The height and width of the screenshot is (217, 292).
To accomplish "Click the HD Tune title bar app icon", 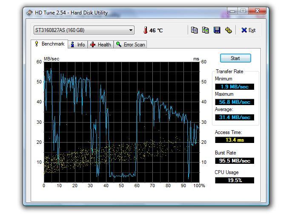I will pos(29,13).
